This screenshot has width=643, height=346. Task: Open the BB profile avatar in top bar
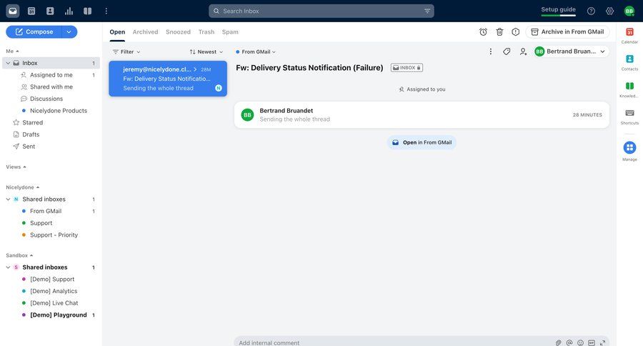[629, 11]
